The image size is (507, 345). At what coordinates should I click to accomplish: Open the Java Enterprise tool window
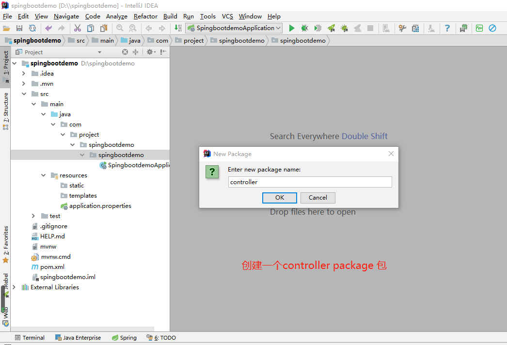click(78, 338)
